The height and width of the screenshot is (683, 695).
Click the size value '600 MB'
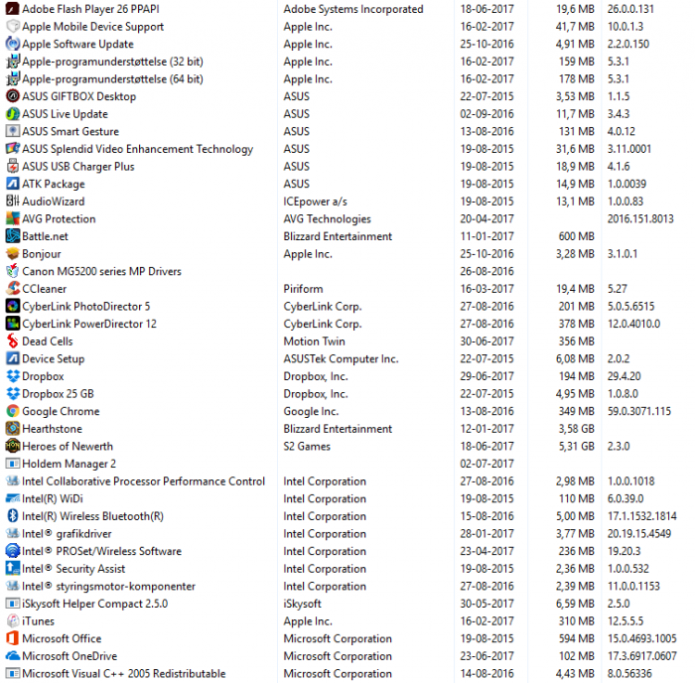576,236
